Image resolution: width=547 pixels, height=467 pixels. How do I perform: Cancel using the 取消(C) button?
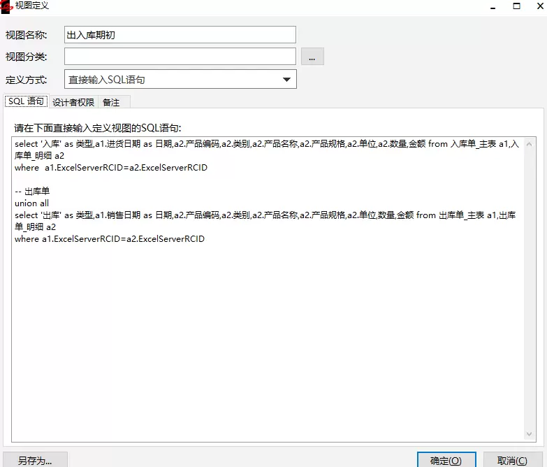[511, 460]
